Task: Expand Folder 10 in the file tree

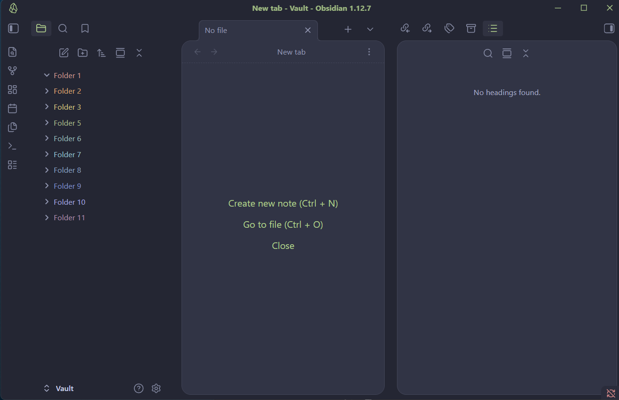Action: [47, 202]
